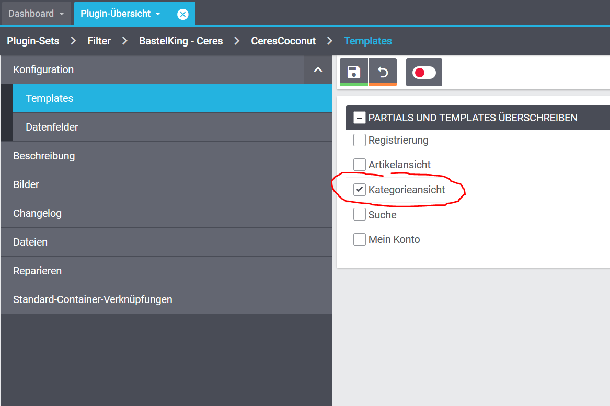Collapse the Konfiguration section chevron
This screenshot has height=406, width=610.
[318, 69]
